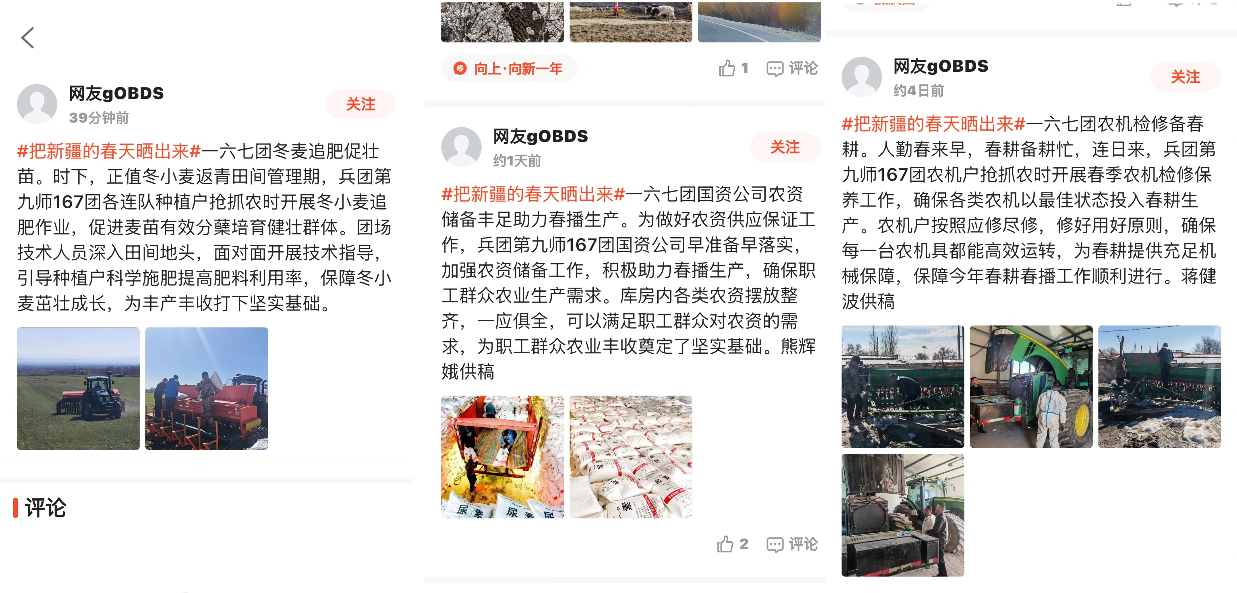Open comments via the upper 评论 bubble icon

[x=775, y=69]
